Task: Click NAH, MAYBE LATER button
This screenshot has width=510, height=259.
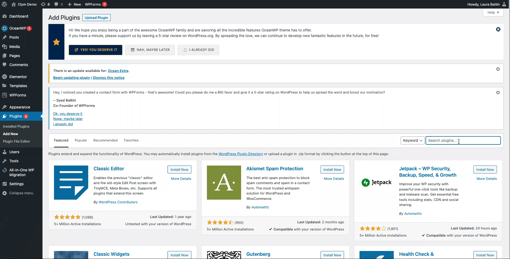Action: click(150, 50)
